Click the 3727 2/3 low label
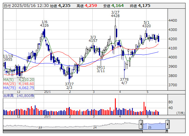Image resolution: width=189 pixels, height=136 pixels. point(69,86)
